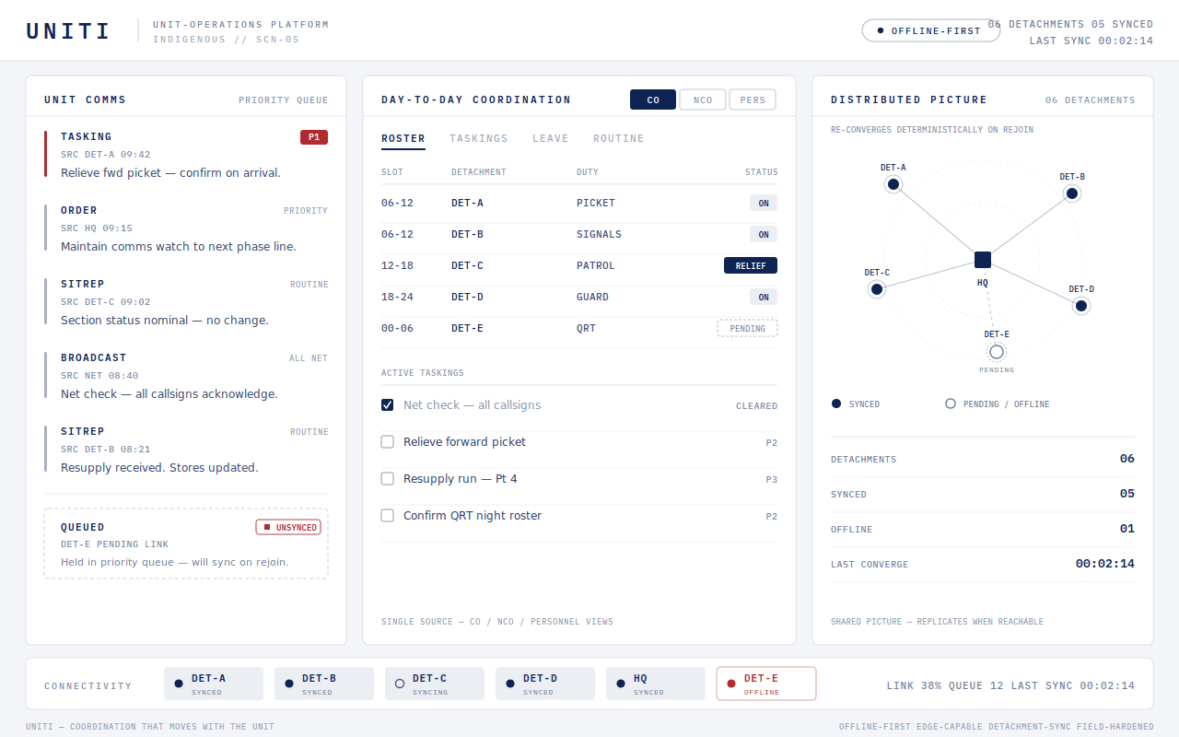Uncheck the Net check all callsigns tasking
1179x737 pixels.
click(388, 405)
